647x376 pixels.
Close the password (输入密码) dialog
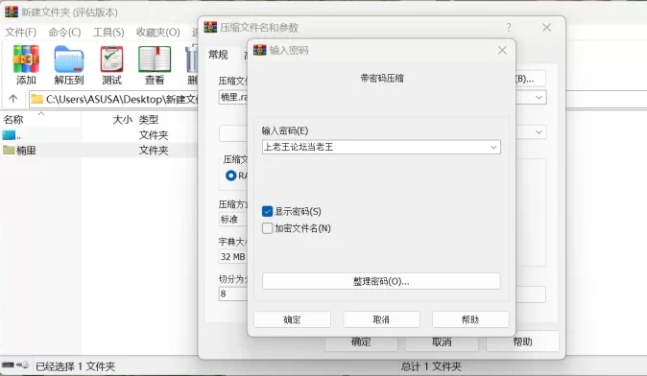pyautogui.click(x=502, y=50)
